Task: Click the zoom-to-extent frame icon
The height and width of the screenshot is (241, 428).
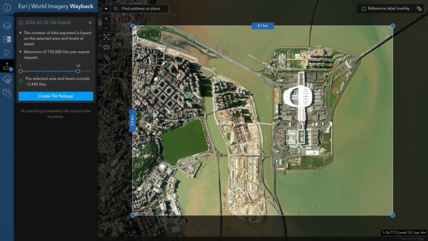Action: click(x=106, y=37)
